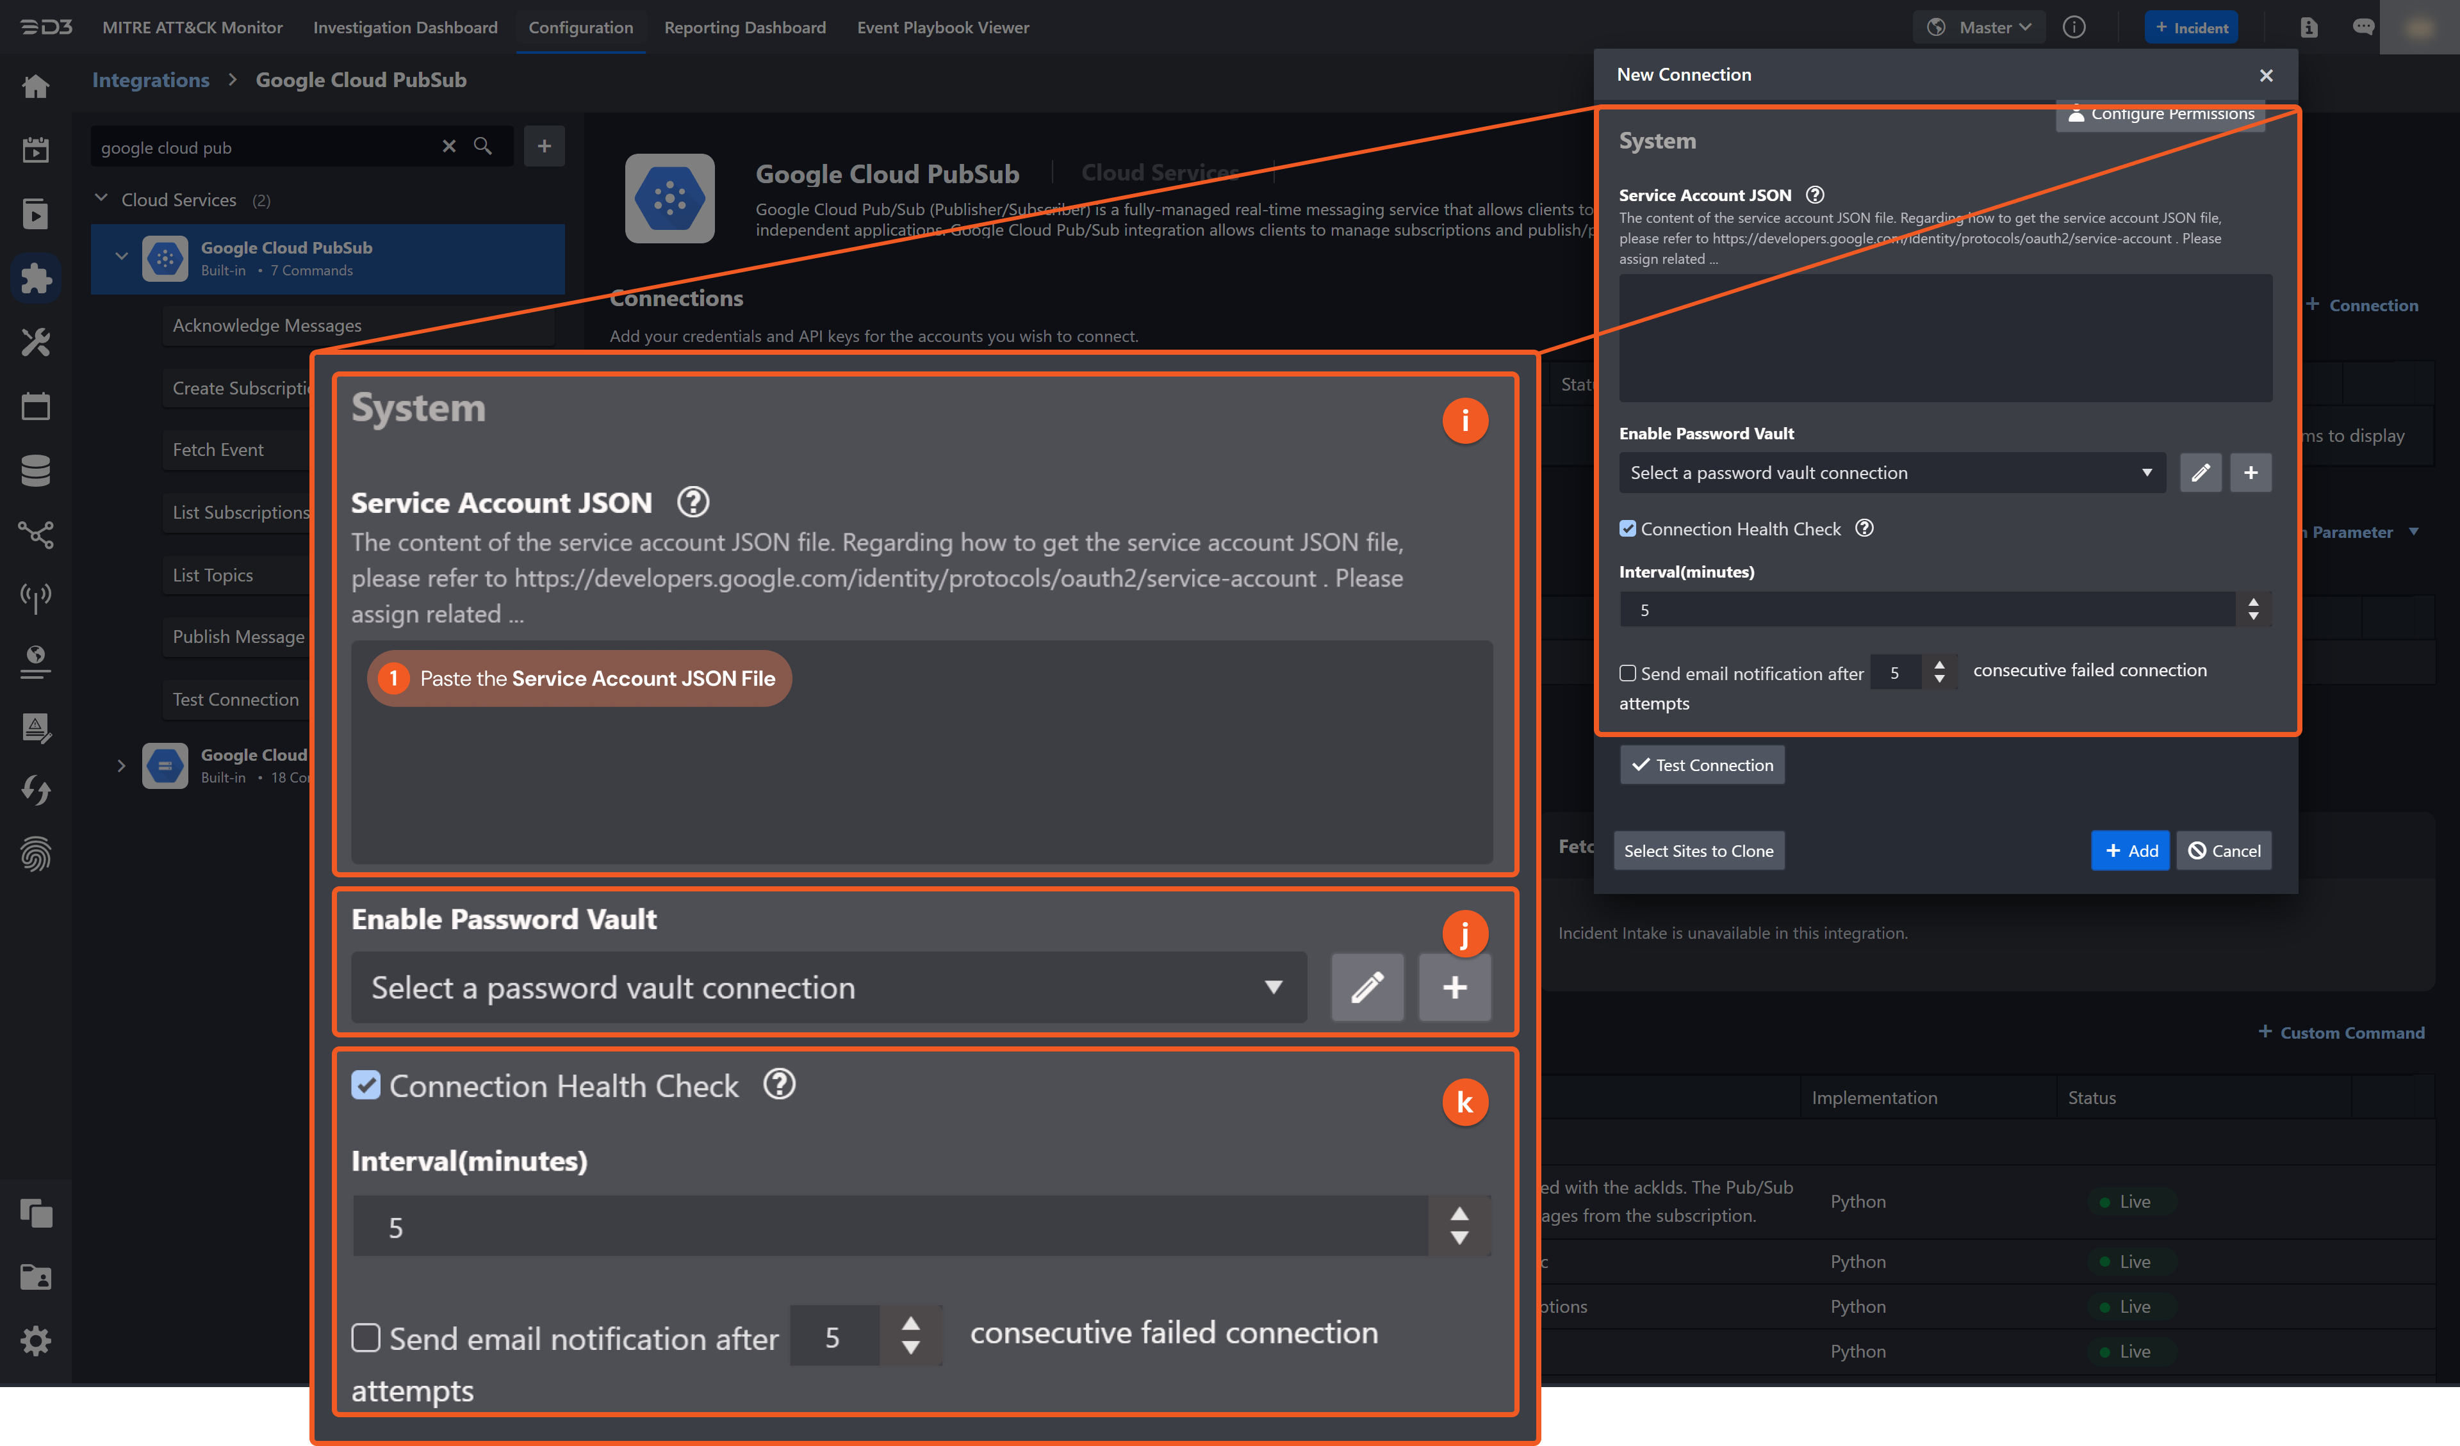Image resolution: width=2460 pixels, height=1446 pixels.
Task: Uncheck the Connection Health Check checkbox
Action: (366, 1085)
